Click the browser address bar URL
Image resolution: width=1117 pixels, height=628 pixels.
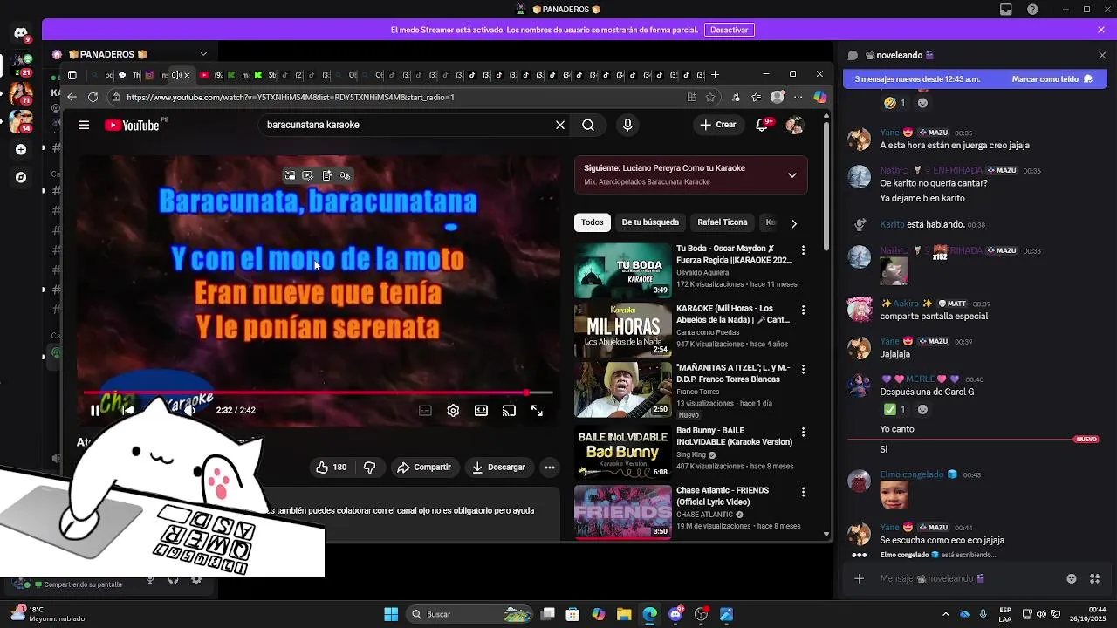coord(291,97)
